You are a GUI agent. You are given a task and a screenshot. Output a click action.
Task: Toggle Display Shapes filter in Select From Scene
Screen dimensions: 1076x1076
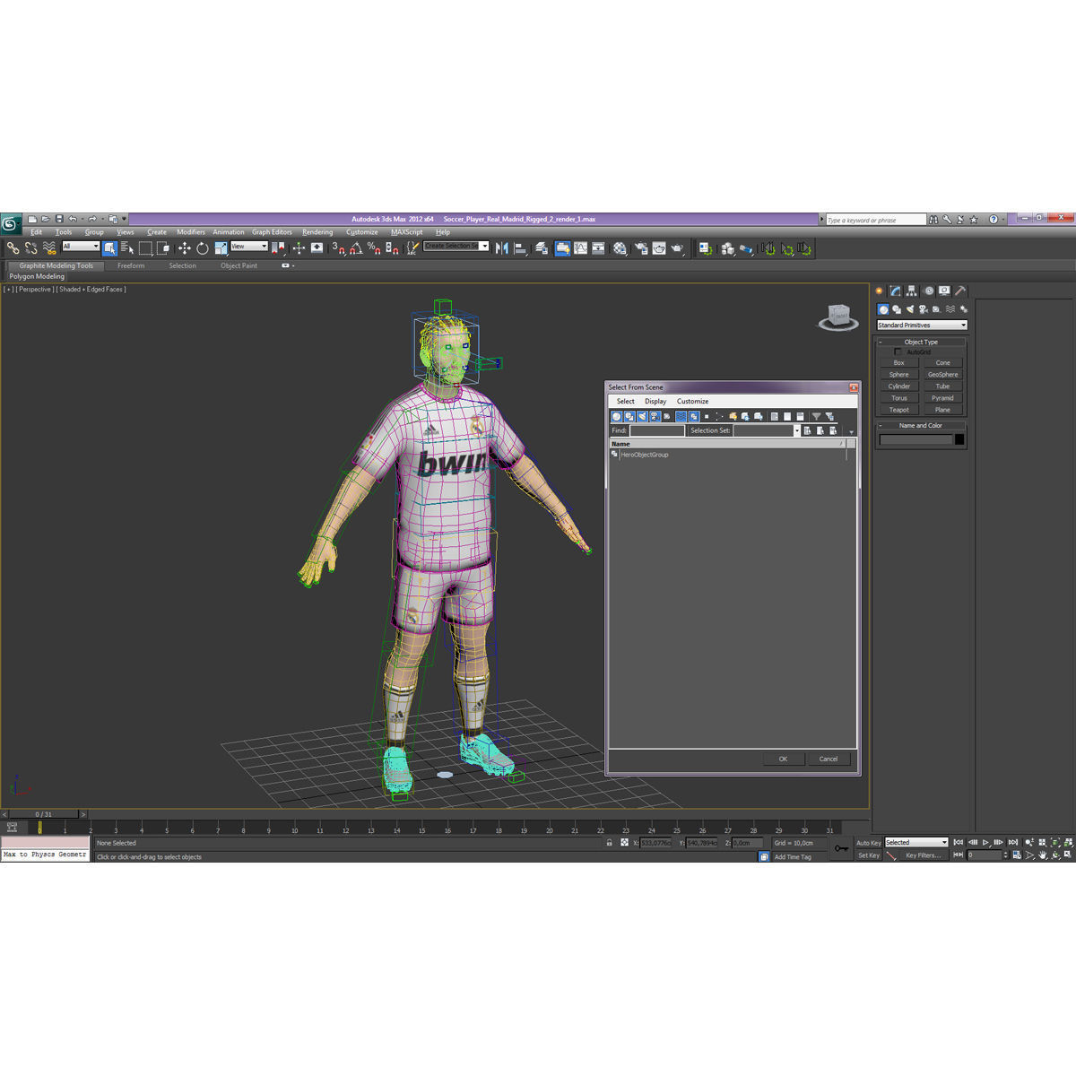(x=629, y=416)
